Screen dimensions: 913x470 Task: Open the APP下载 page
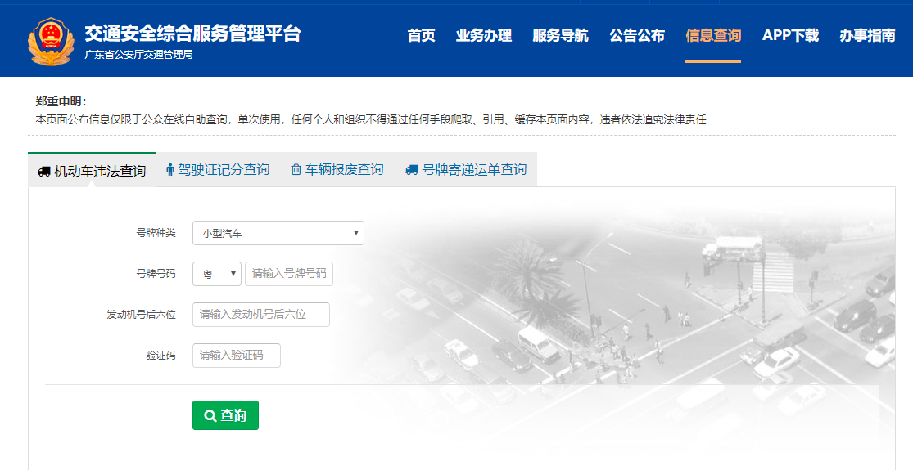pyautogui.click(x=790, y=35)
